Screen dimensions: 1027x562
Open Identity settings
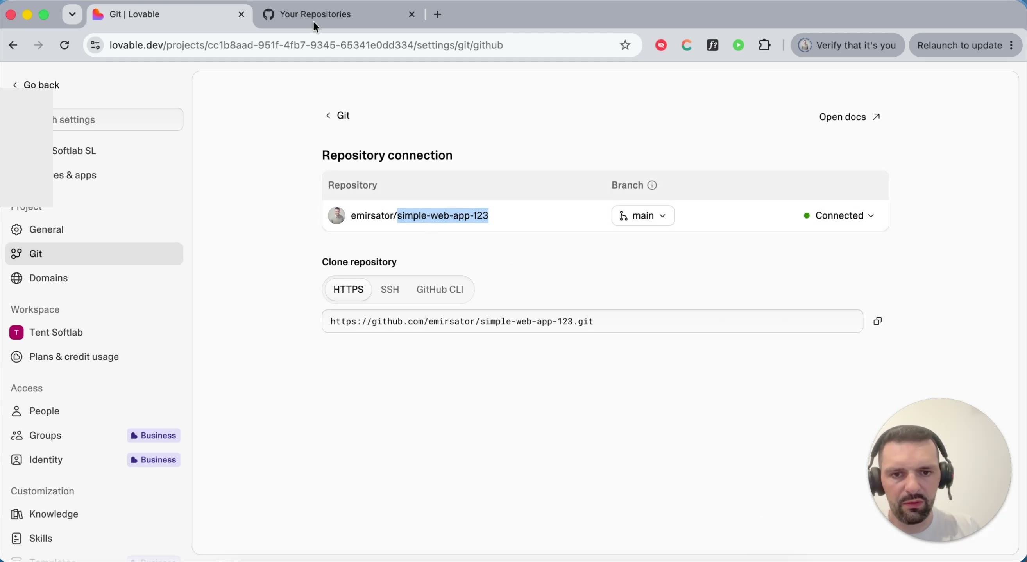coord(94,459)
